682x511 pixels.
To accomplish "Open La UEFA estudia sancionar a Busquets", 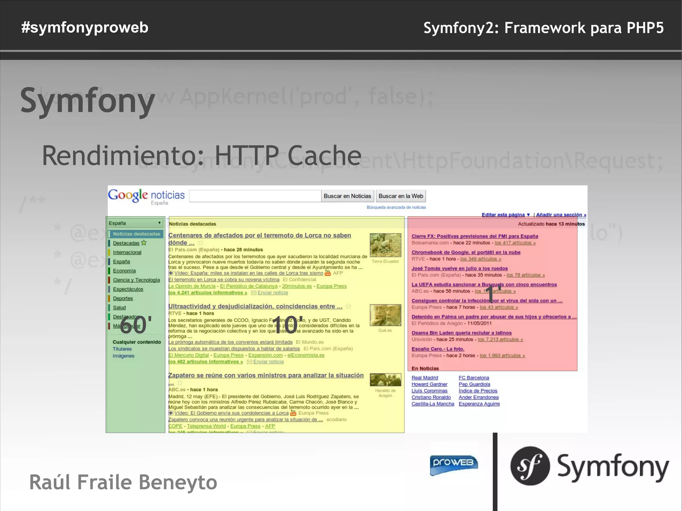I will point(484,284).
